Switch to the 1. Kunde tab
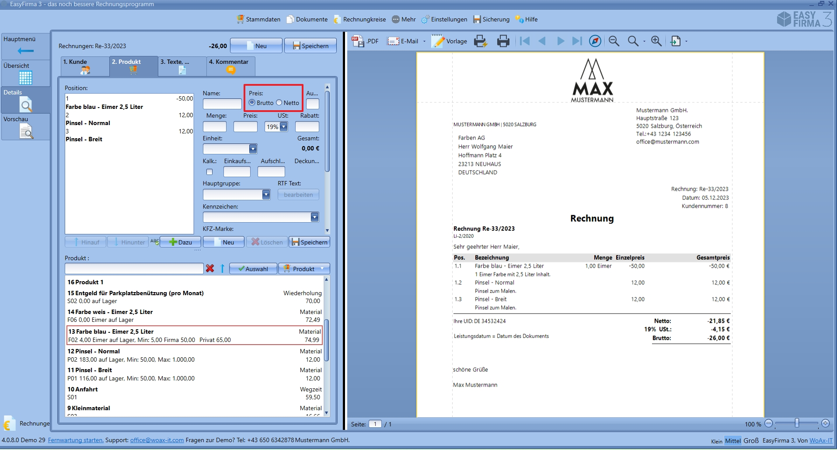 [x=85, y=66]
